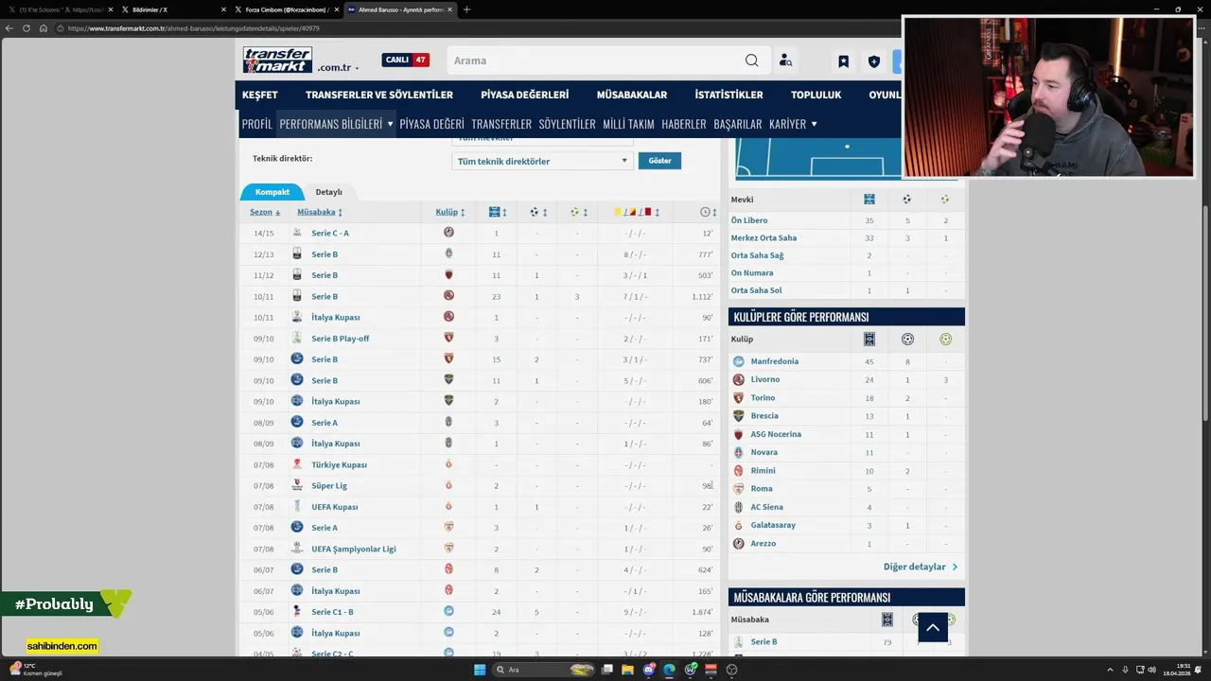Click the Transfermarkt logo
This screenshot has height=681, width=1211.
coord(277,60)
